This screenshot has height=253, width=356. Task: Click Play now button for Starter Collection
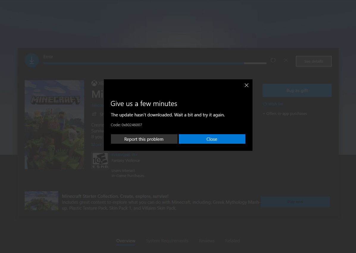coord(295,202)
